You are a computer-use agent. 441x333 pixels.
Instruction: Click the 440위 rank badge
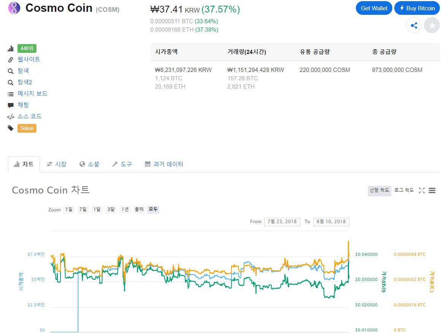coord(27,48)
